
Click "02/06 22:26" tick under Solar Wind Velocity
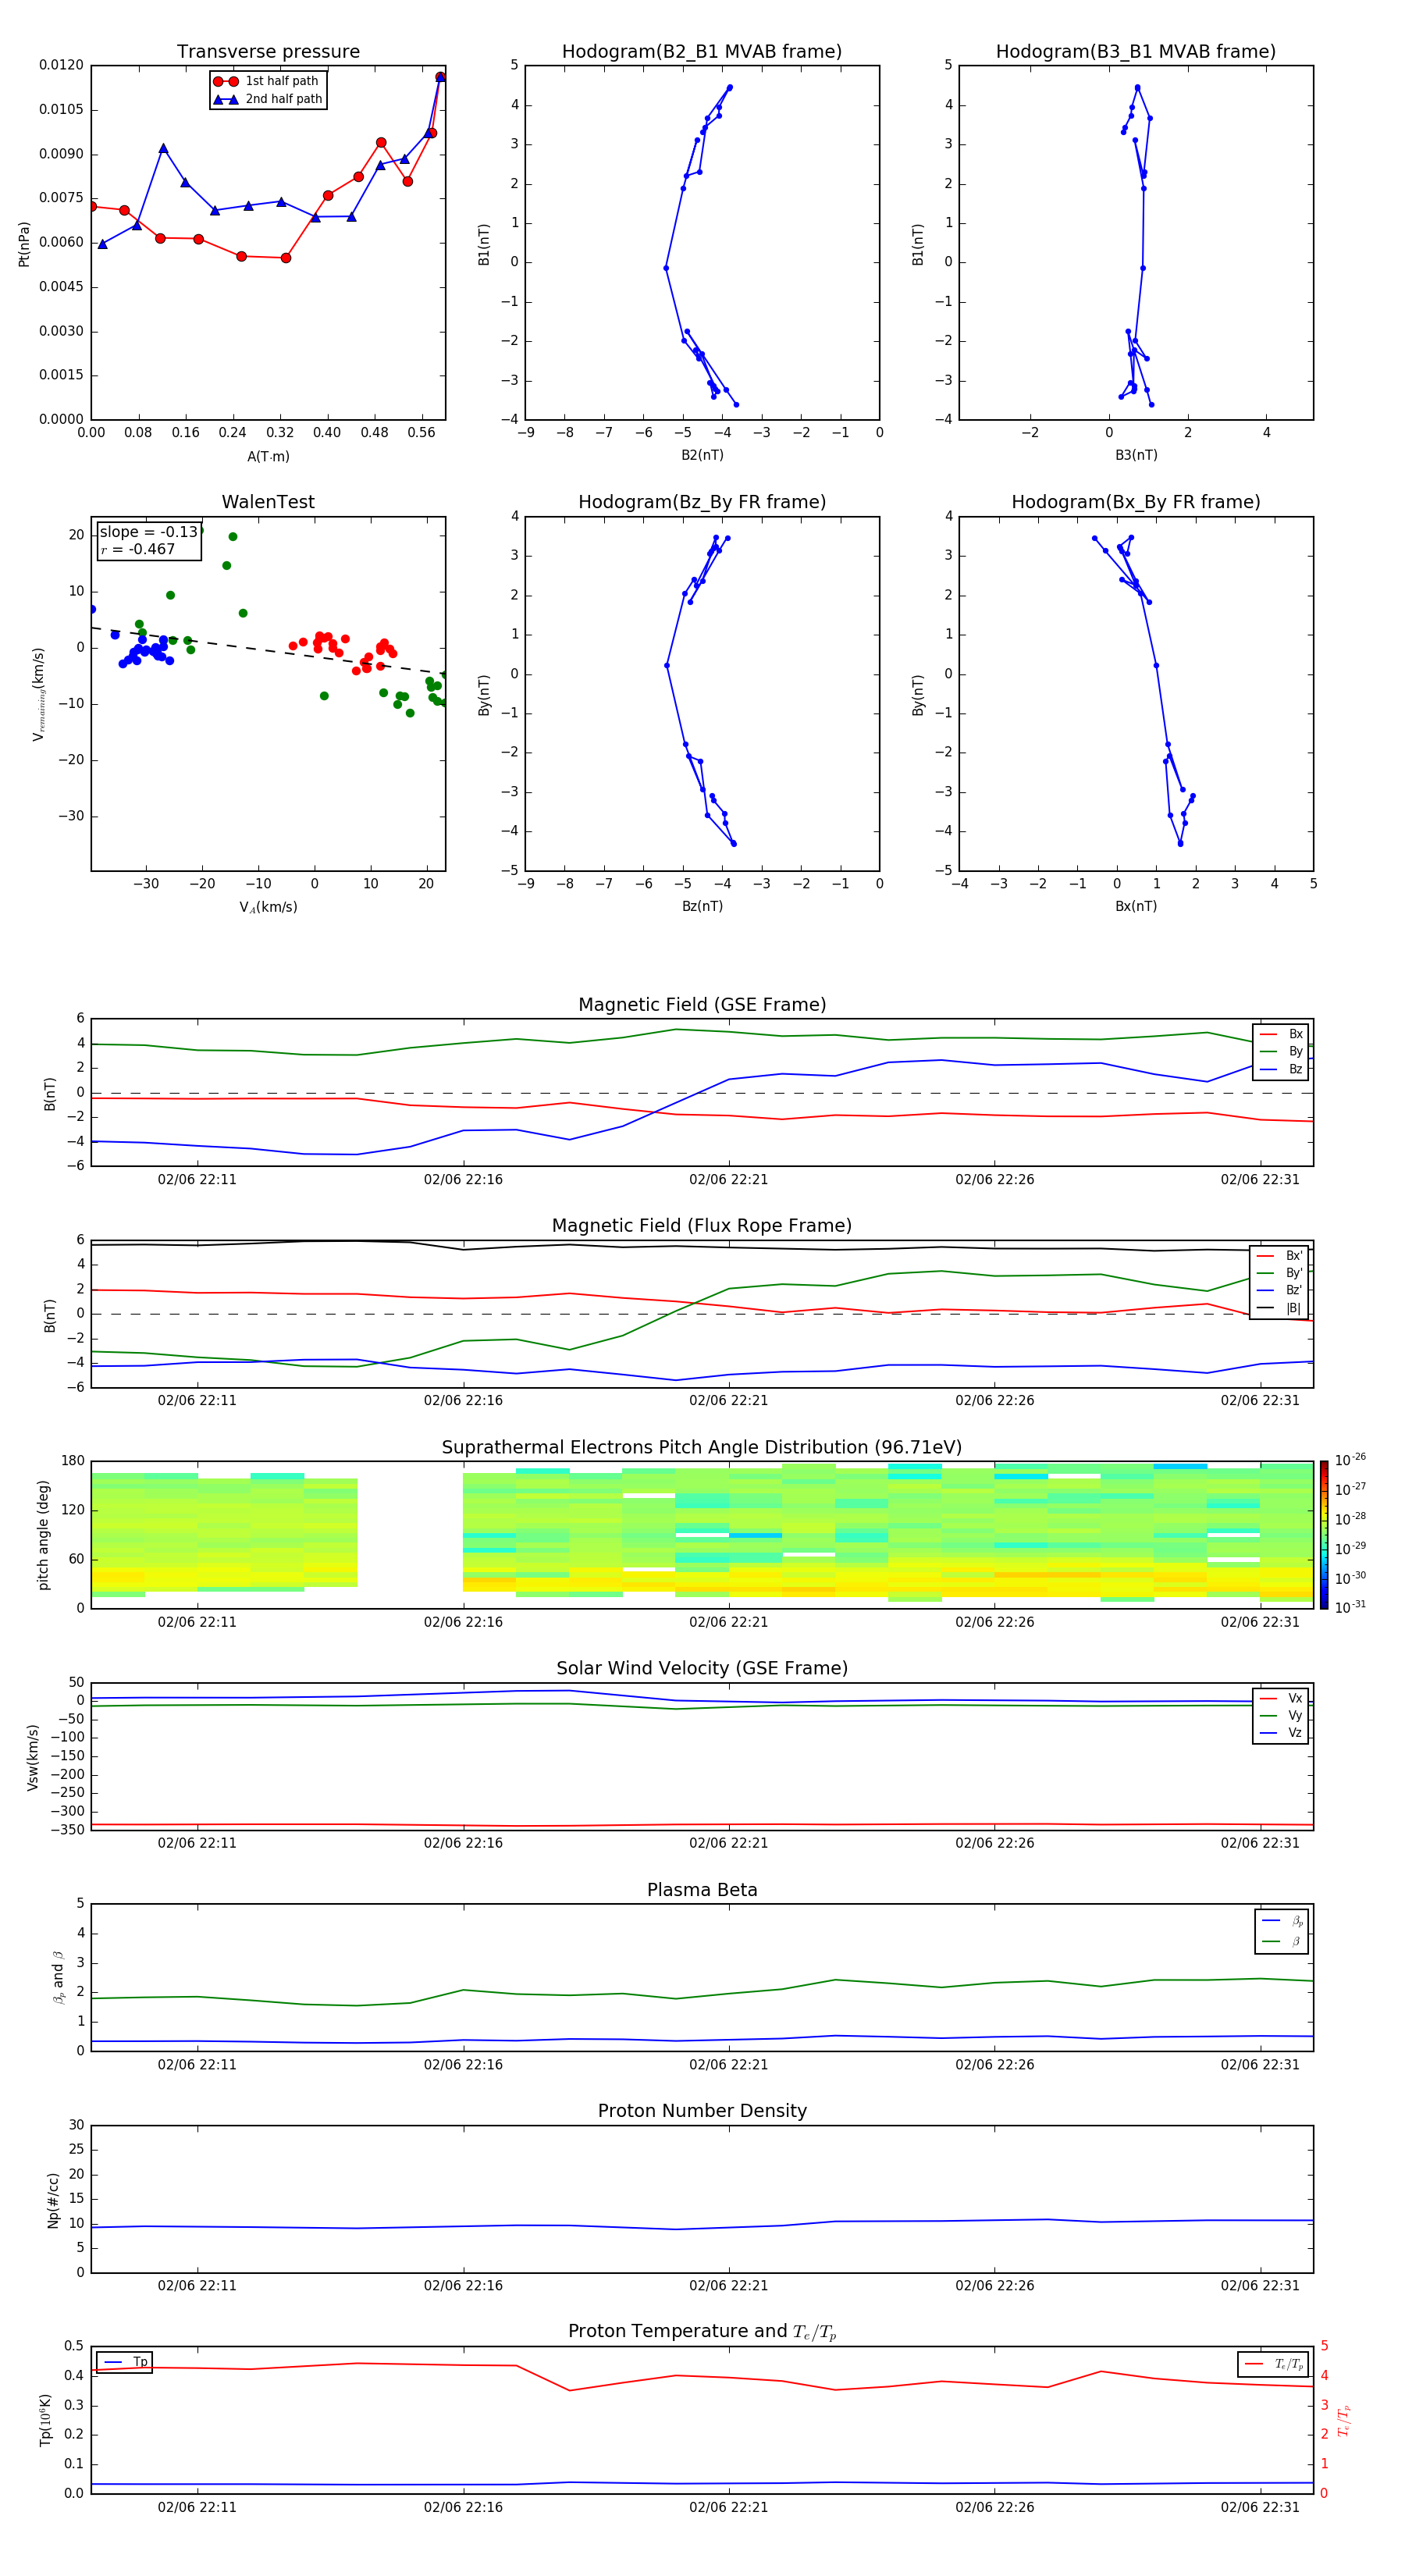click(x=994, y=1843)
